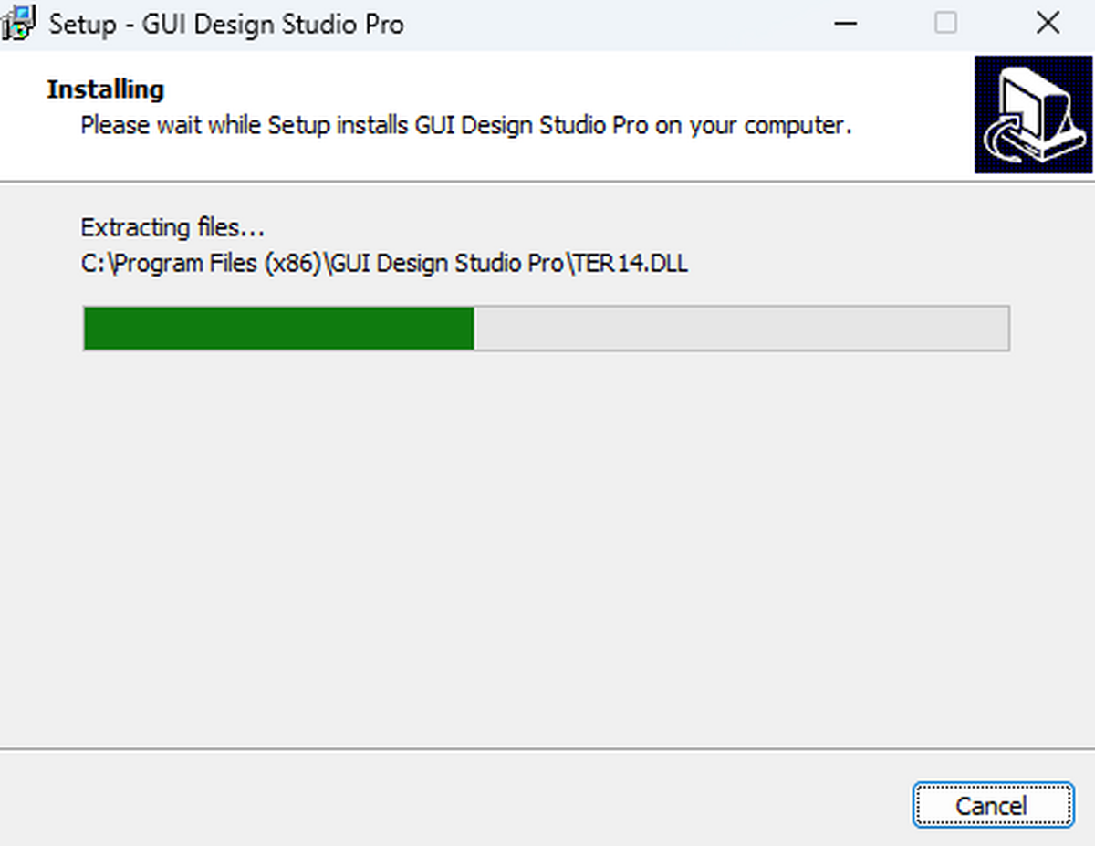Click the Setup icon in the title bar
This screenshot has height=846, width=1095.
(19, 25)
